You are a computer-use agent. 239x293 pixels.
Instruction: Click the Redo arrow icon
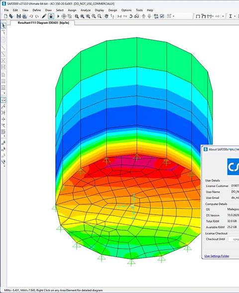click(37, 16)
